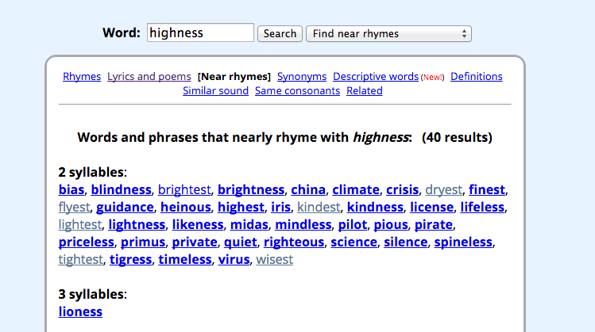Open the quiet link
Screen dimensions: 595x332
click(x=240, y=242)
